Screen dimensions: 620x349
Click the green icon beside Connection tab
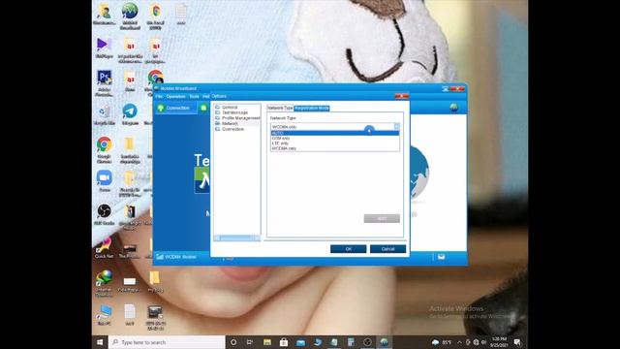point(203,108)
